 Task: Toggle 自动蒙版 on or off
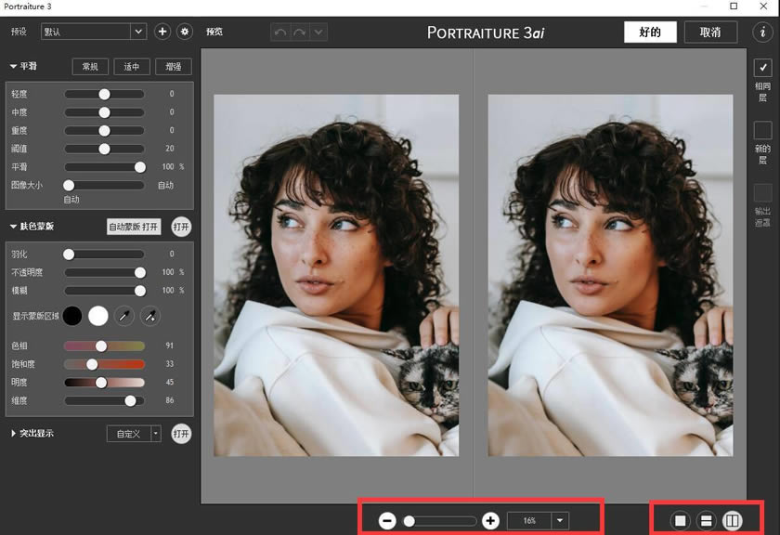pyautogui.click(x=133, y=227)
